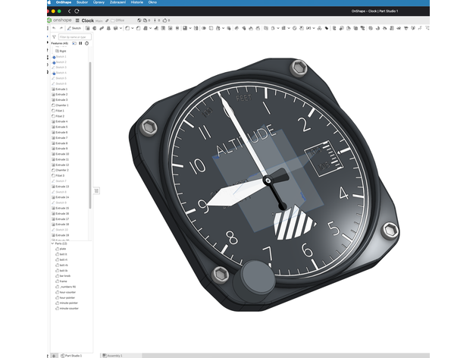Screen dimensions: 476x358
Task: Open the Historie menu in the menu bar
Action: 137,2
